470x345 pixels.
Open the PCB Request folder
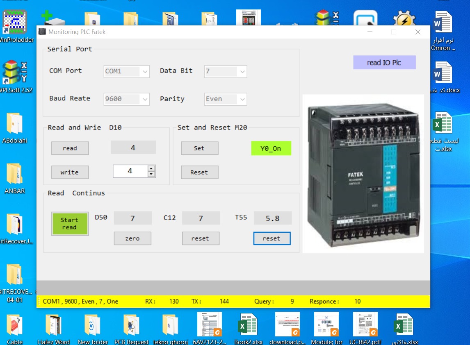pos(132,327)
